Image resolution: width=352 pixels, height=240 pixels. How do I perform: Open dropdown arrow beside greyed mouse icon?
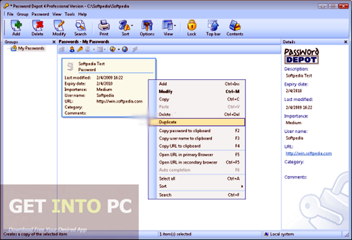pyautogui.click(x=94, y=50)
